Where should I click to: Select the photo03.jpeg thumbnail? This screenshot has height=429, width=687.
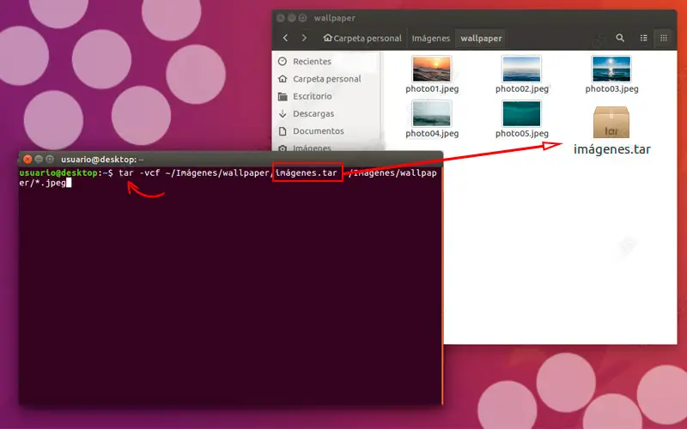[611, 69]
